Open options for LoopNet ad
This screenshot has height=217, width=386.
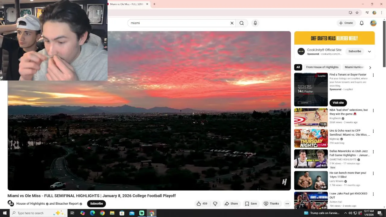coord(373,75)
